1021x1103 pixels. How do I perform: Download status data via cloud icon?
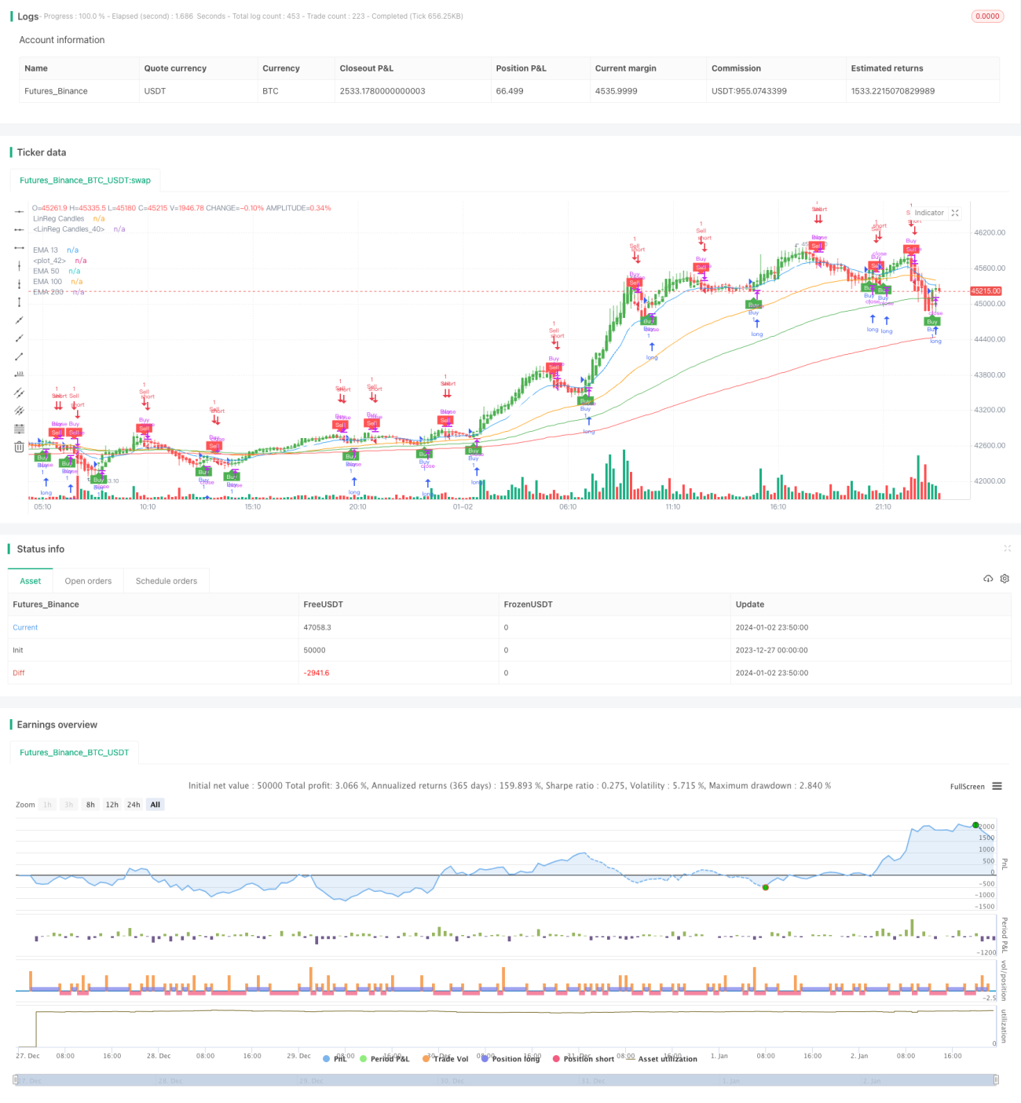[988, 579]
